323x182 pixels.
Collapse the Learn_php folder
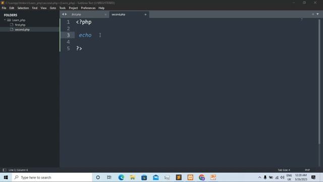point(5,20)
